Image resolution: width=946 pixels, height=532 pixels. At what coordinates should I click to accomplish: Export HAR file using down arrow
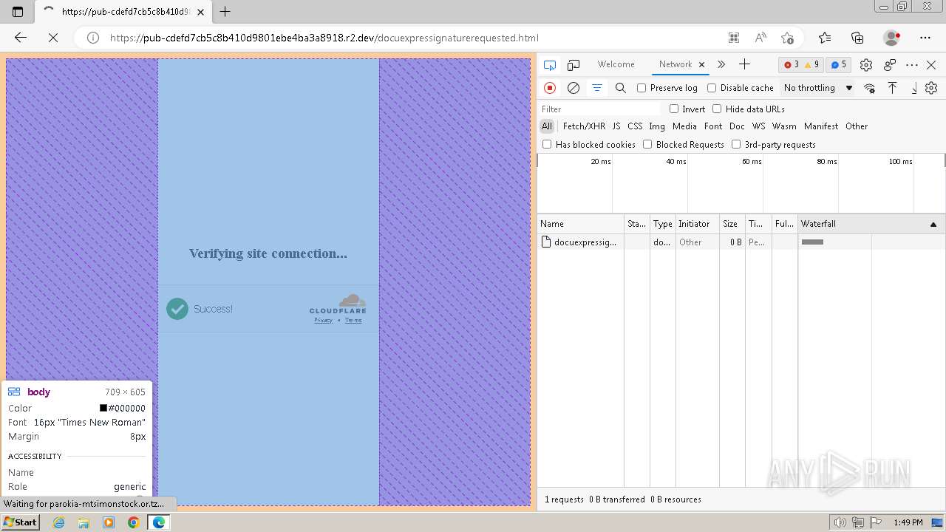coord(914,88)
